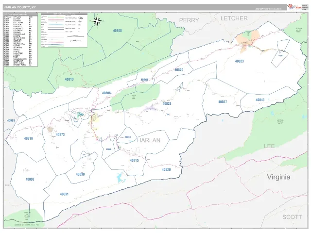Select ZIP code label 40810
This screenshot has height=233, width=311.
[69, 79]
